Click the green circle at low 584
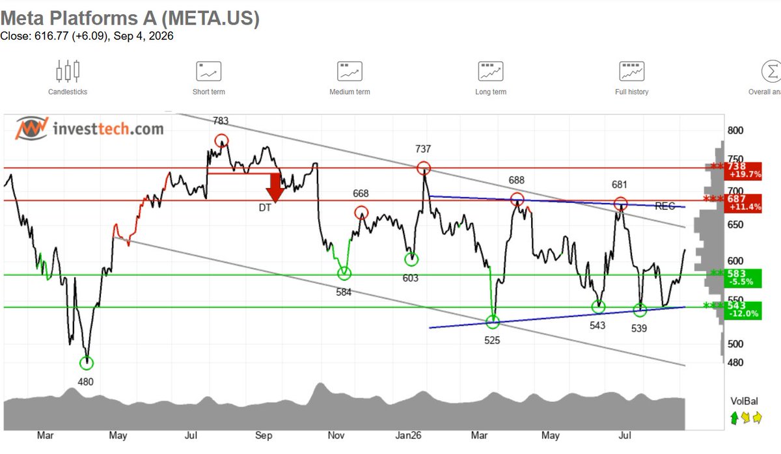Viewport: 781px width, 454px height. (x=344, y=273)
